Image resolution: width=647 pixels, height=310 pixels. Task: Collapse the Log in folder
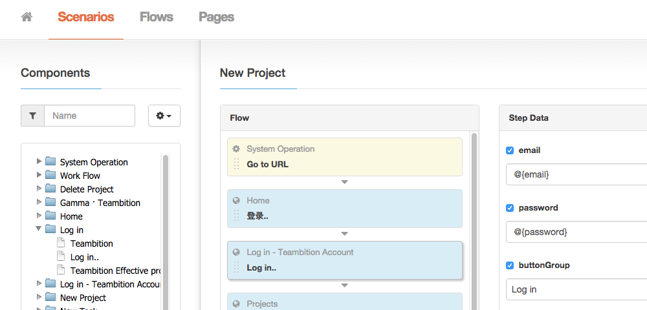pos(39,229)
